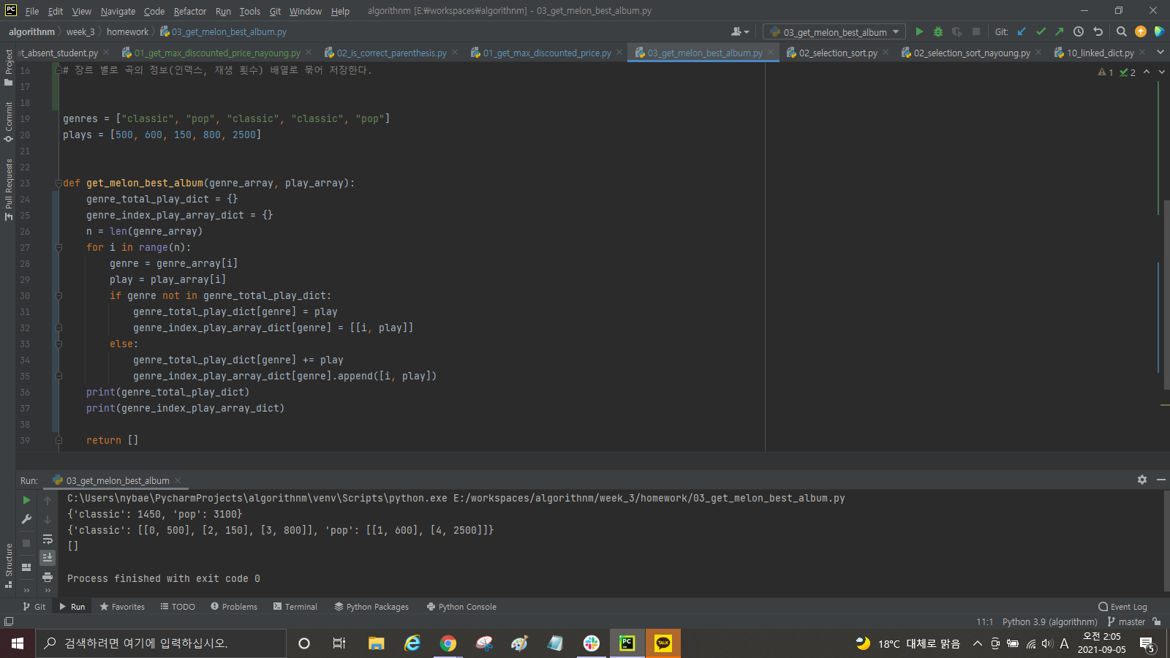Open the Code With Me toolbar icon

[x=1159, y=31]
